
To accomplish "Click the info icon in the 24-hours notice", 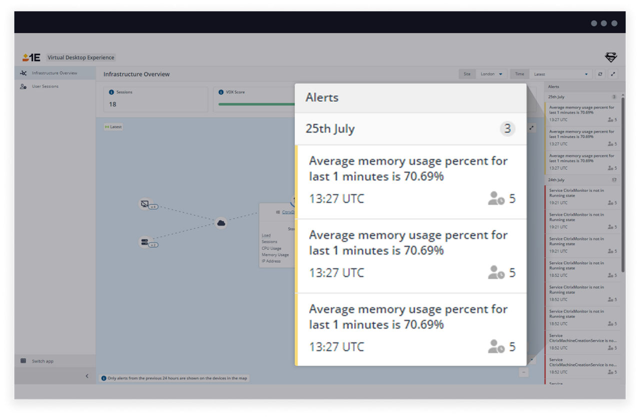I will 104,378.
